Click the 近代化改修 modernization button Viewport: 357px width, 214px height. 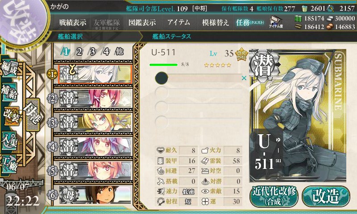(274, 196)
